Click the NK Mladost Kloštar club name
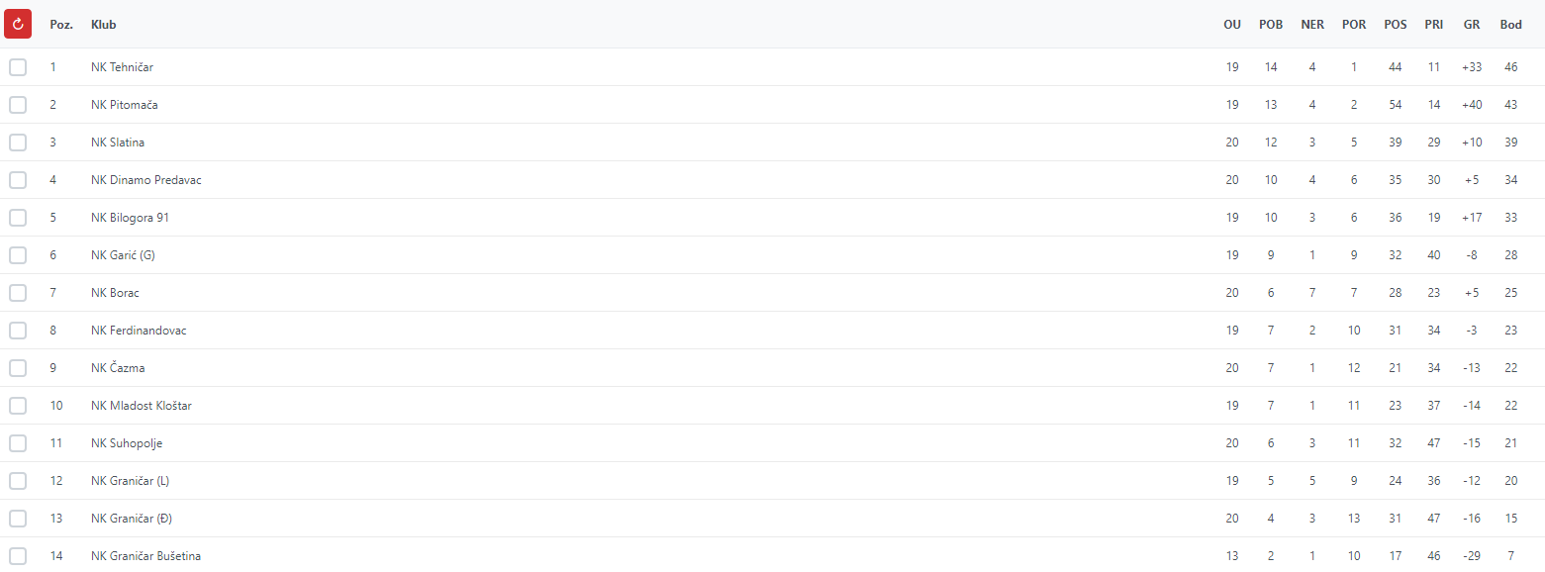Image resolution: width=1545 pixels, height=572 pixels. (142, 406)
